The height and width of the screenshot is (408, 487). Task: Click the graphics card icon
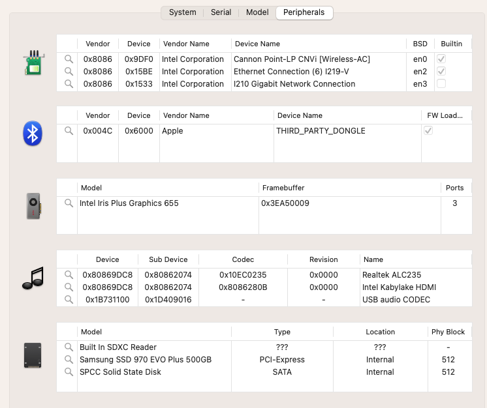click(x=33, y=206)
